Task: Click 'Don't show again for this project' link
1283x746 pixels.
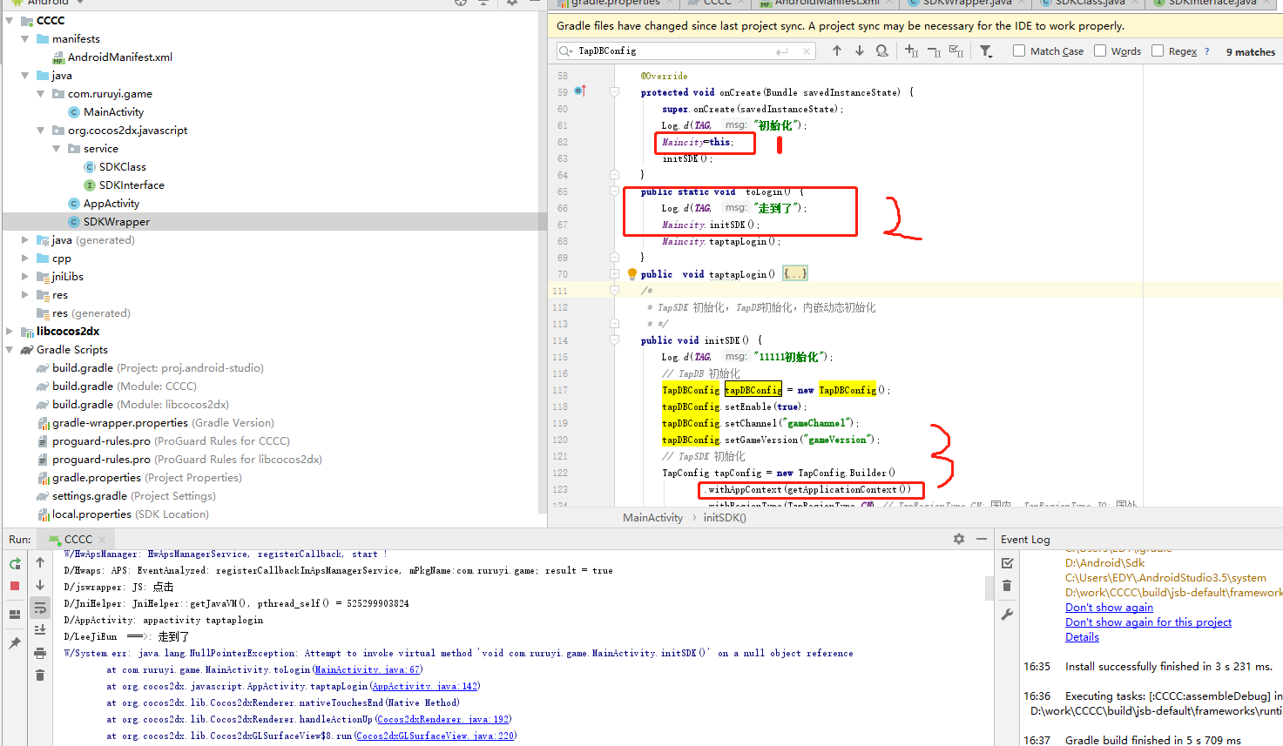Action: tap(1148, 622)
